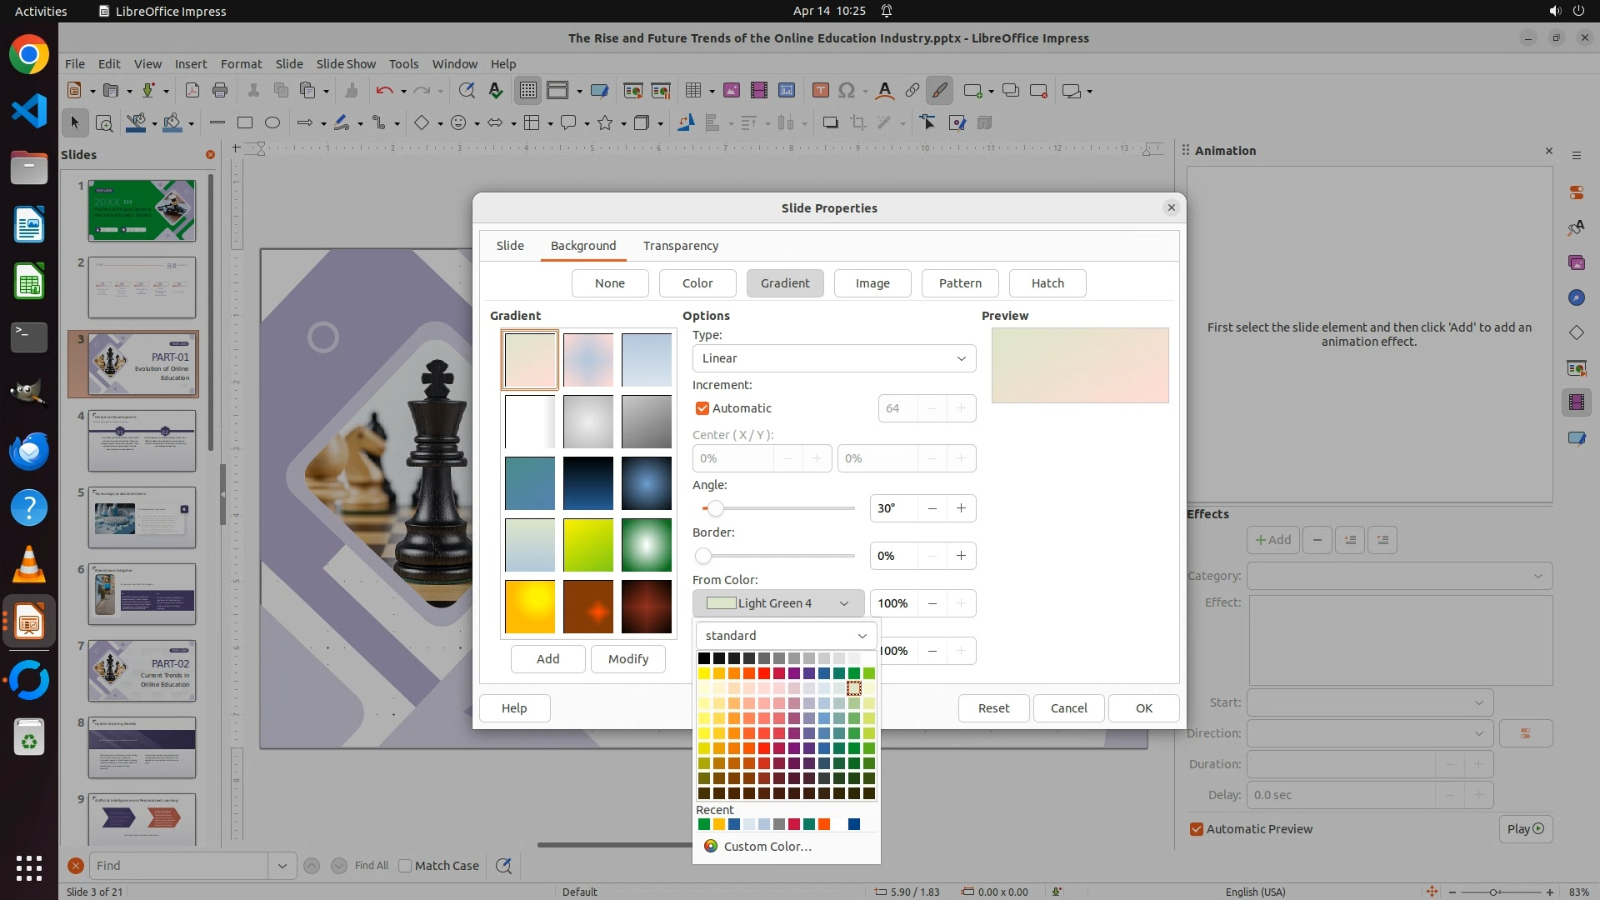Open the Slide Show menu
The width and height of the screenshot is (1600, 900).
pos(346,64)
